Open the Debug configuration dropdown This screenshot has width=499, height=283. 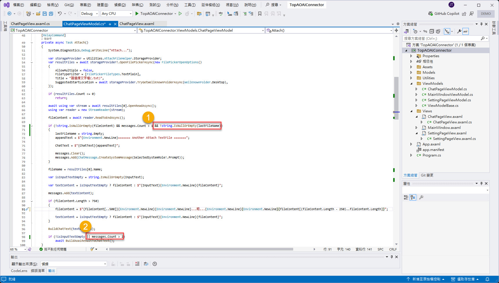[x=89, y=14]
